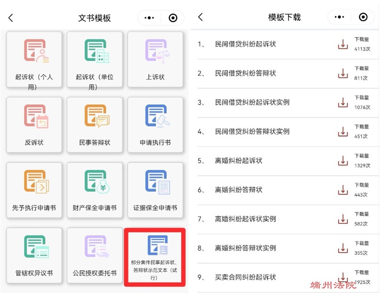Go back from the 文书模板 screen
The image size is (382, 293).
point(10,18)
